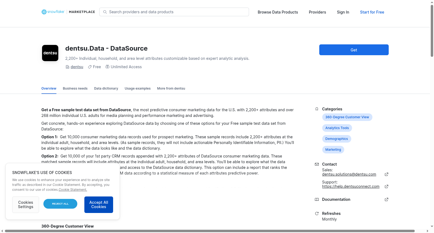This screenshot has height=233, width=434.
Task: Click the MARKETPLACE label in header
Action: tap(82, 12)
